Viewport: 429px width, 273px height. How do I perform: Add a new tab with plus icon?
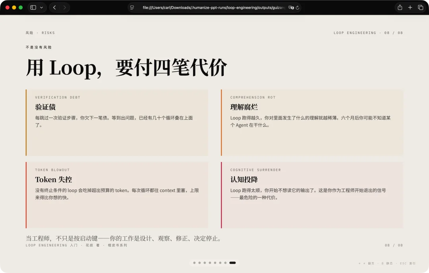(410, 8)
